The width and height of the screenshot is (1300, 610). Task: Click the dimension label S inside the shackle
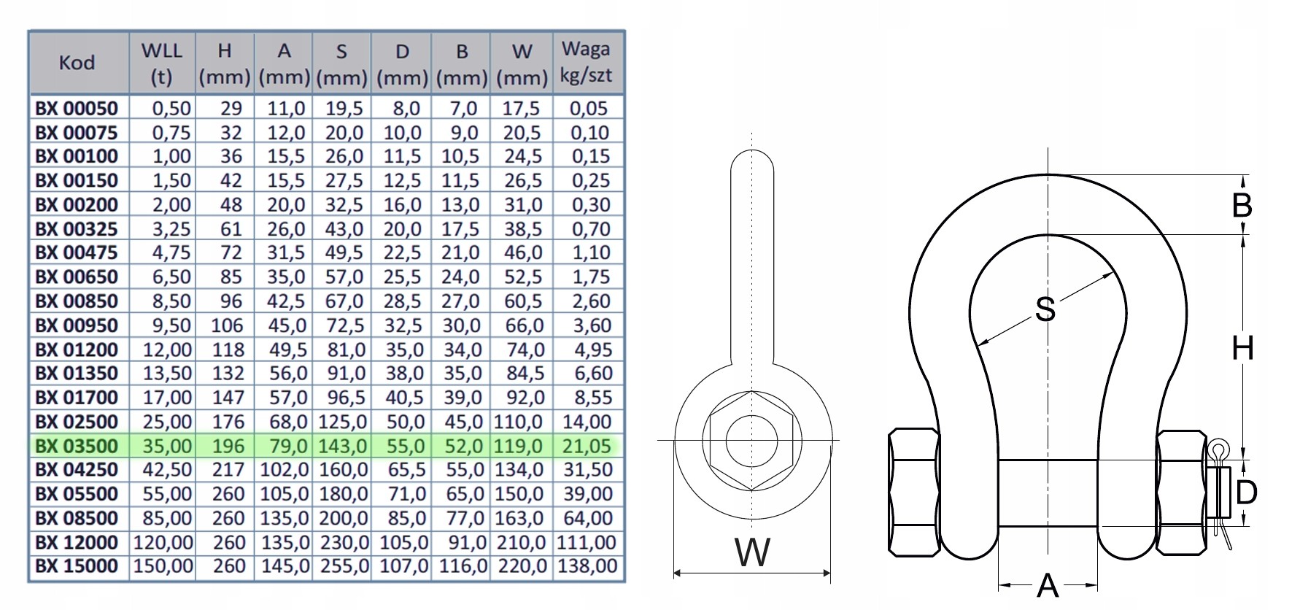click(1045, 309)
